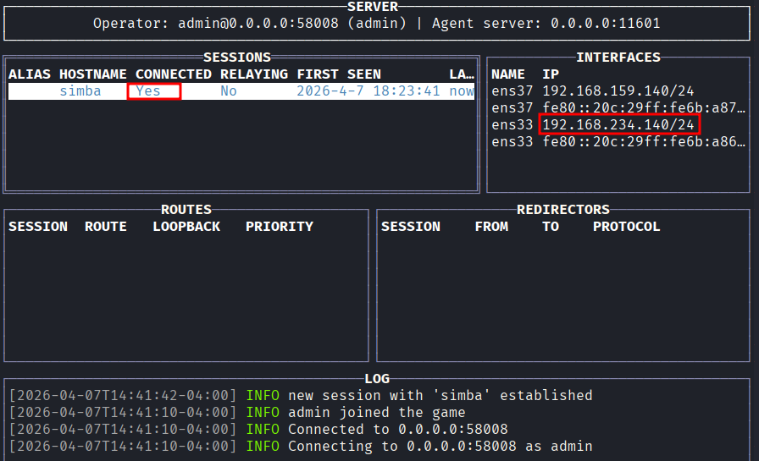Image resolution: width=759 pixels, height=461 pixels.
Task: Click the ROUTE column header in Routes
Action: (106, 227)
